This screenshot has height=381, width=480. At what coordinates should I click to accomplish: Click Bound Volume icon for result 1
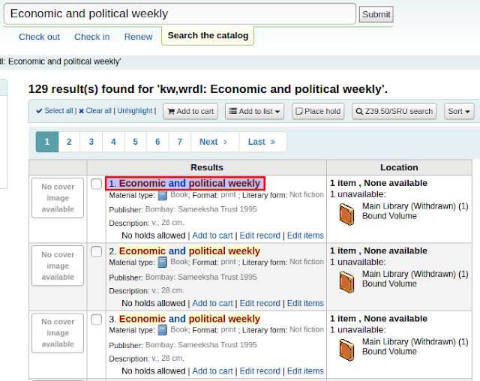(x=346, y=214)
